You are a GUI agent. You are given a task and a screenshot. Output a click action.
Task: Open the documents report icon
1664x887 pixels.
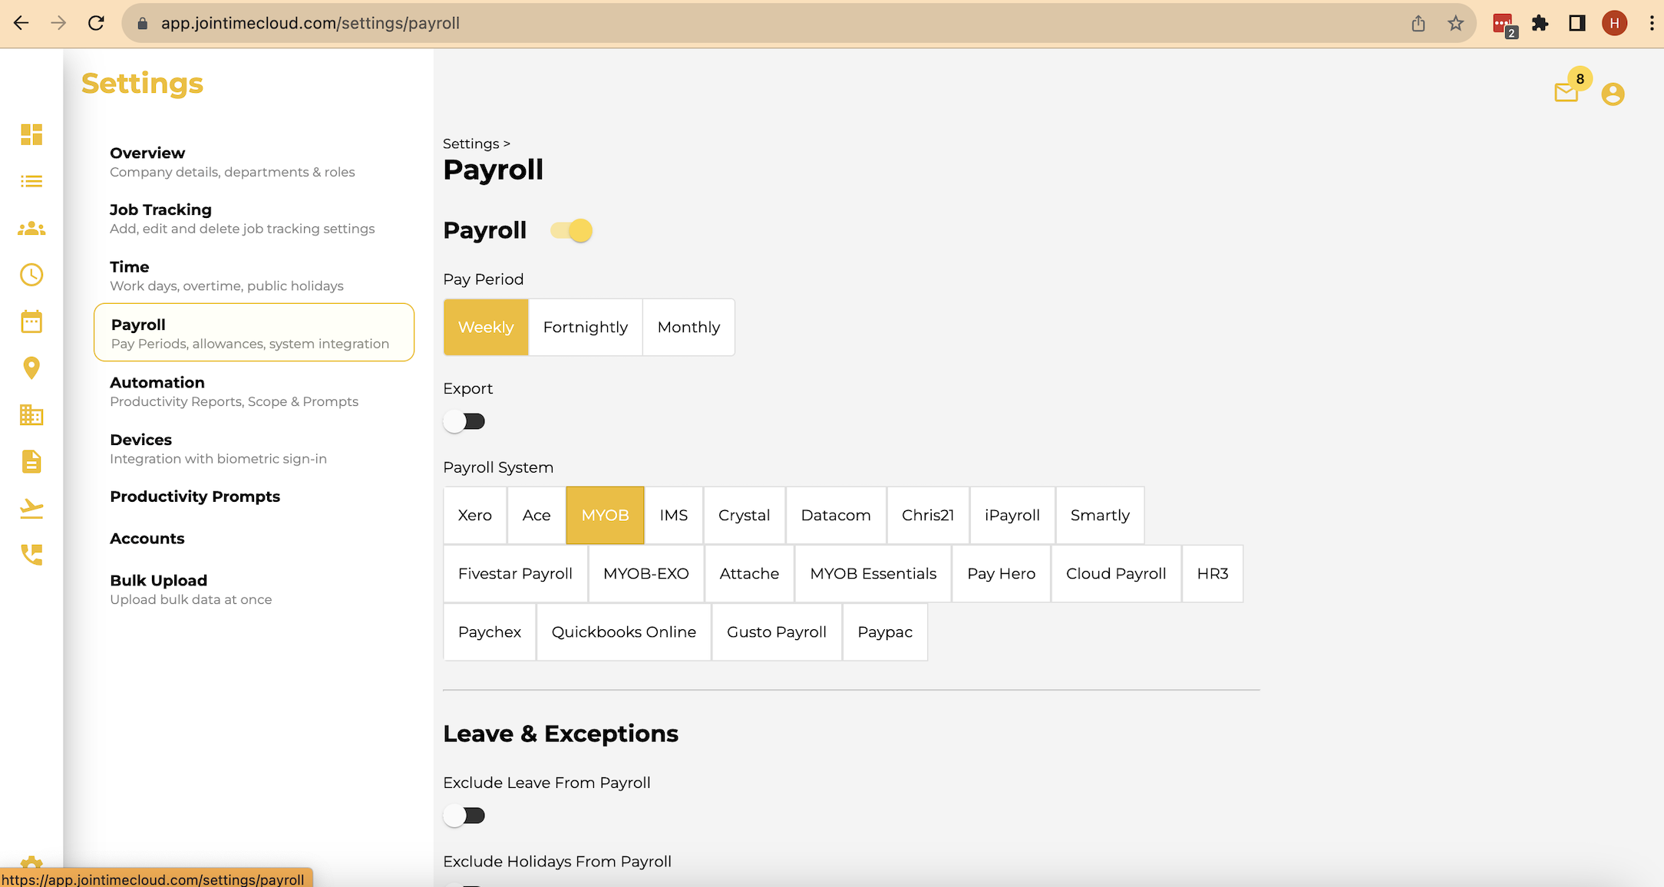coord(31,462)
